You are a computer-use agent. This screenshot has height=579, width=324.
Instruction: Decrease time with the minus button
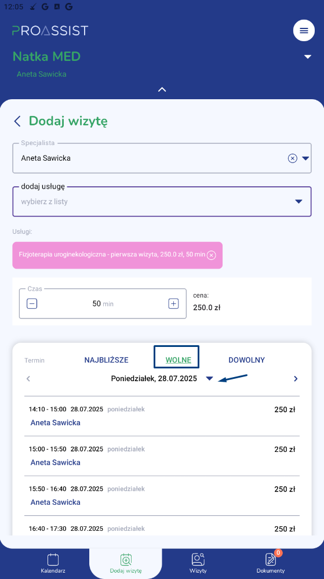click(32, 304)
